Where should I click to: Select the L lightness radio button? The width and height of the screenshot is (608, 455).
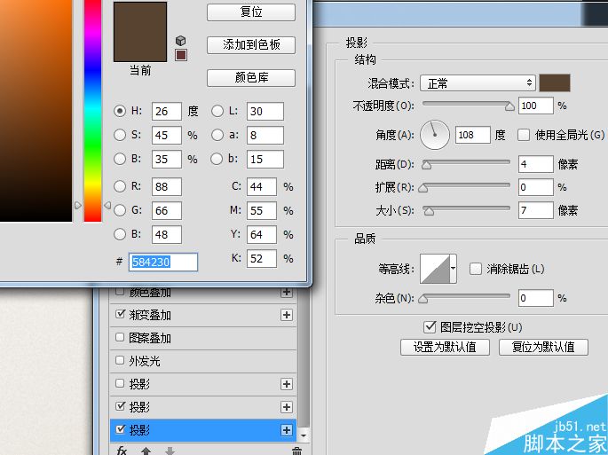tap(217, 111)
